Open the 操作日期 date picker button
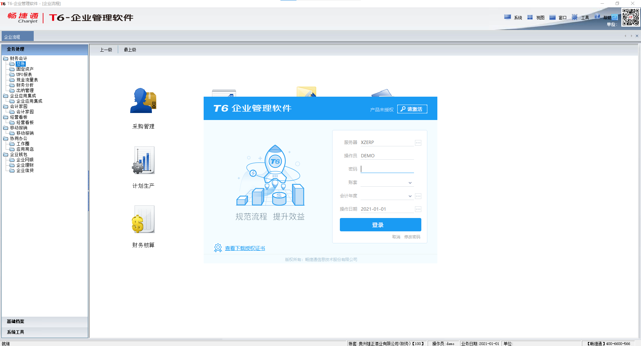Screen dimensions: 641x346 coord(418,209)
